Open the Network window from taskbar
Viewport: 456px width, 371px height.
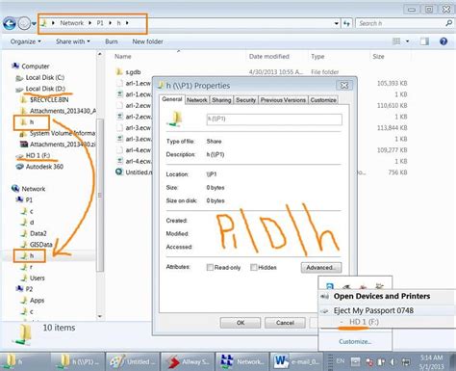(242, 361)
